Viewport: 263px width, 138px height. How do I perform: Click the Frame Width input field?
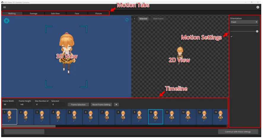pyautogui.click(x=9, y=105)
